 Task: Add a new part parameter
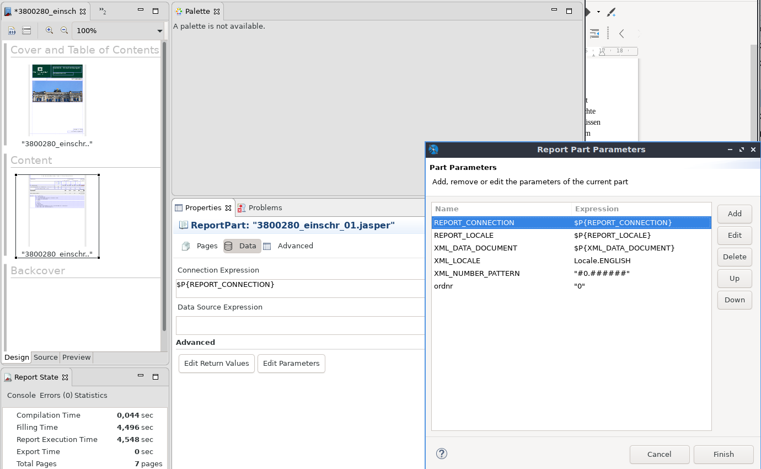coord(735,214)
